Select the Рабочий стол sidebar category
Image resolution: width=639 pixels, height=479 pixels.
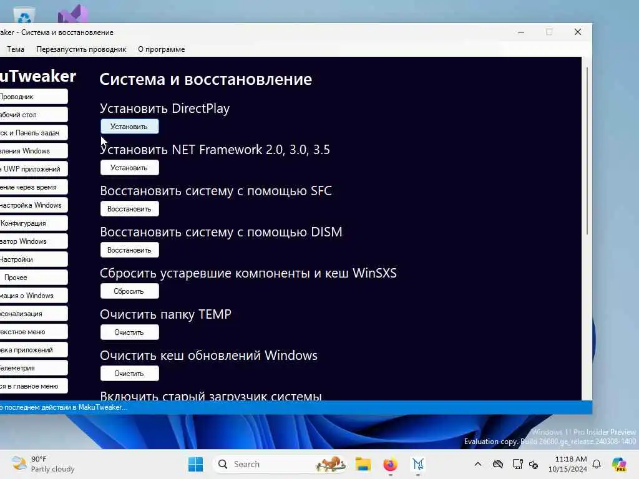34,115
